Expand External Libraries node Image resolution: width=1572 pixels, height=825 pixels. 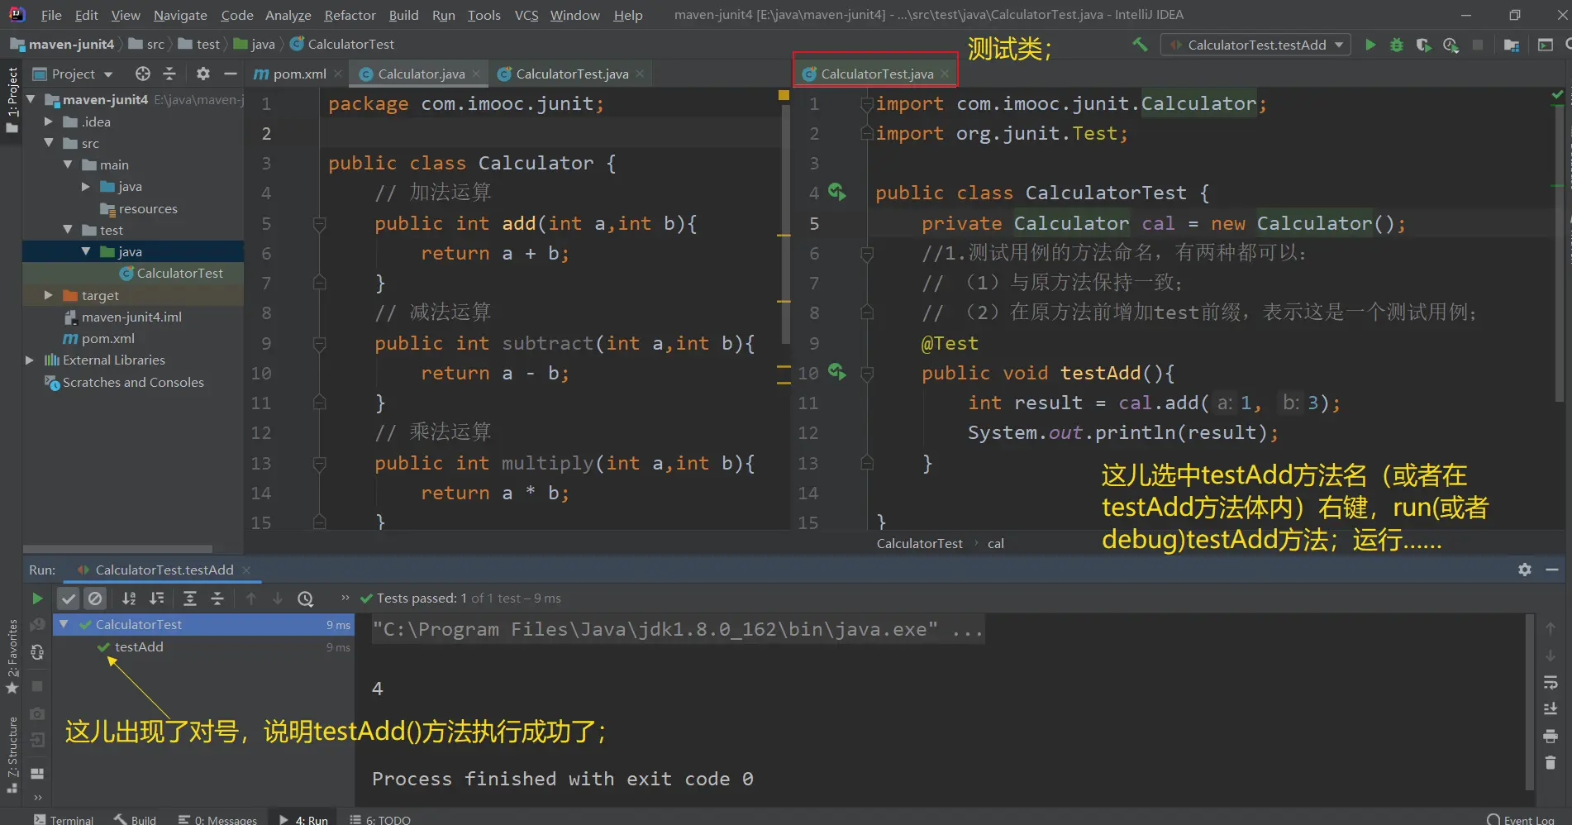click(x=31, y=360)
